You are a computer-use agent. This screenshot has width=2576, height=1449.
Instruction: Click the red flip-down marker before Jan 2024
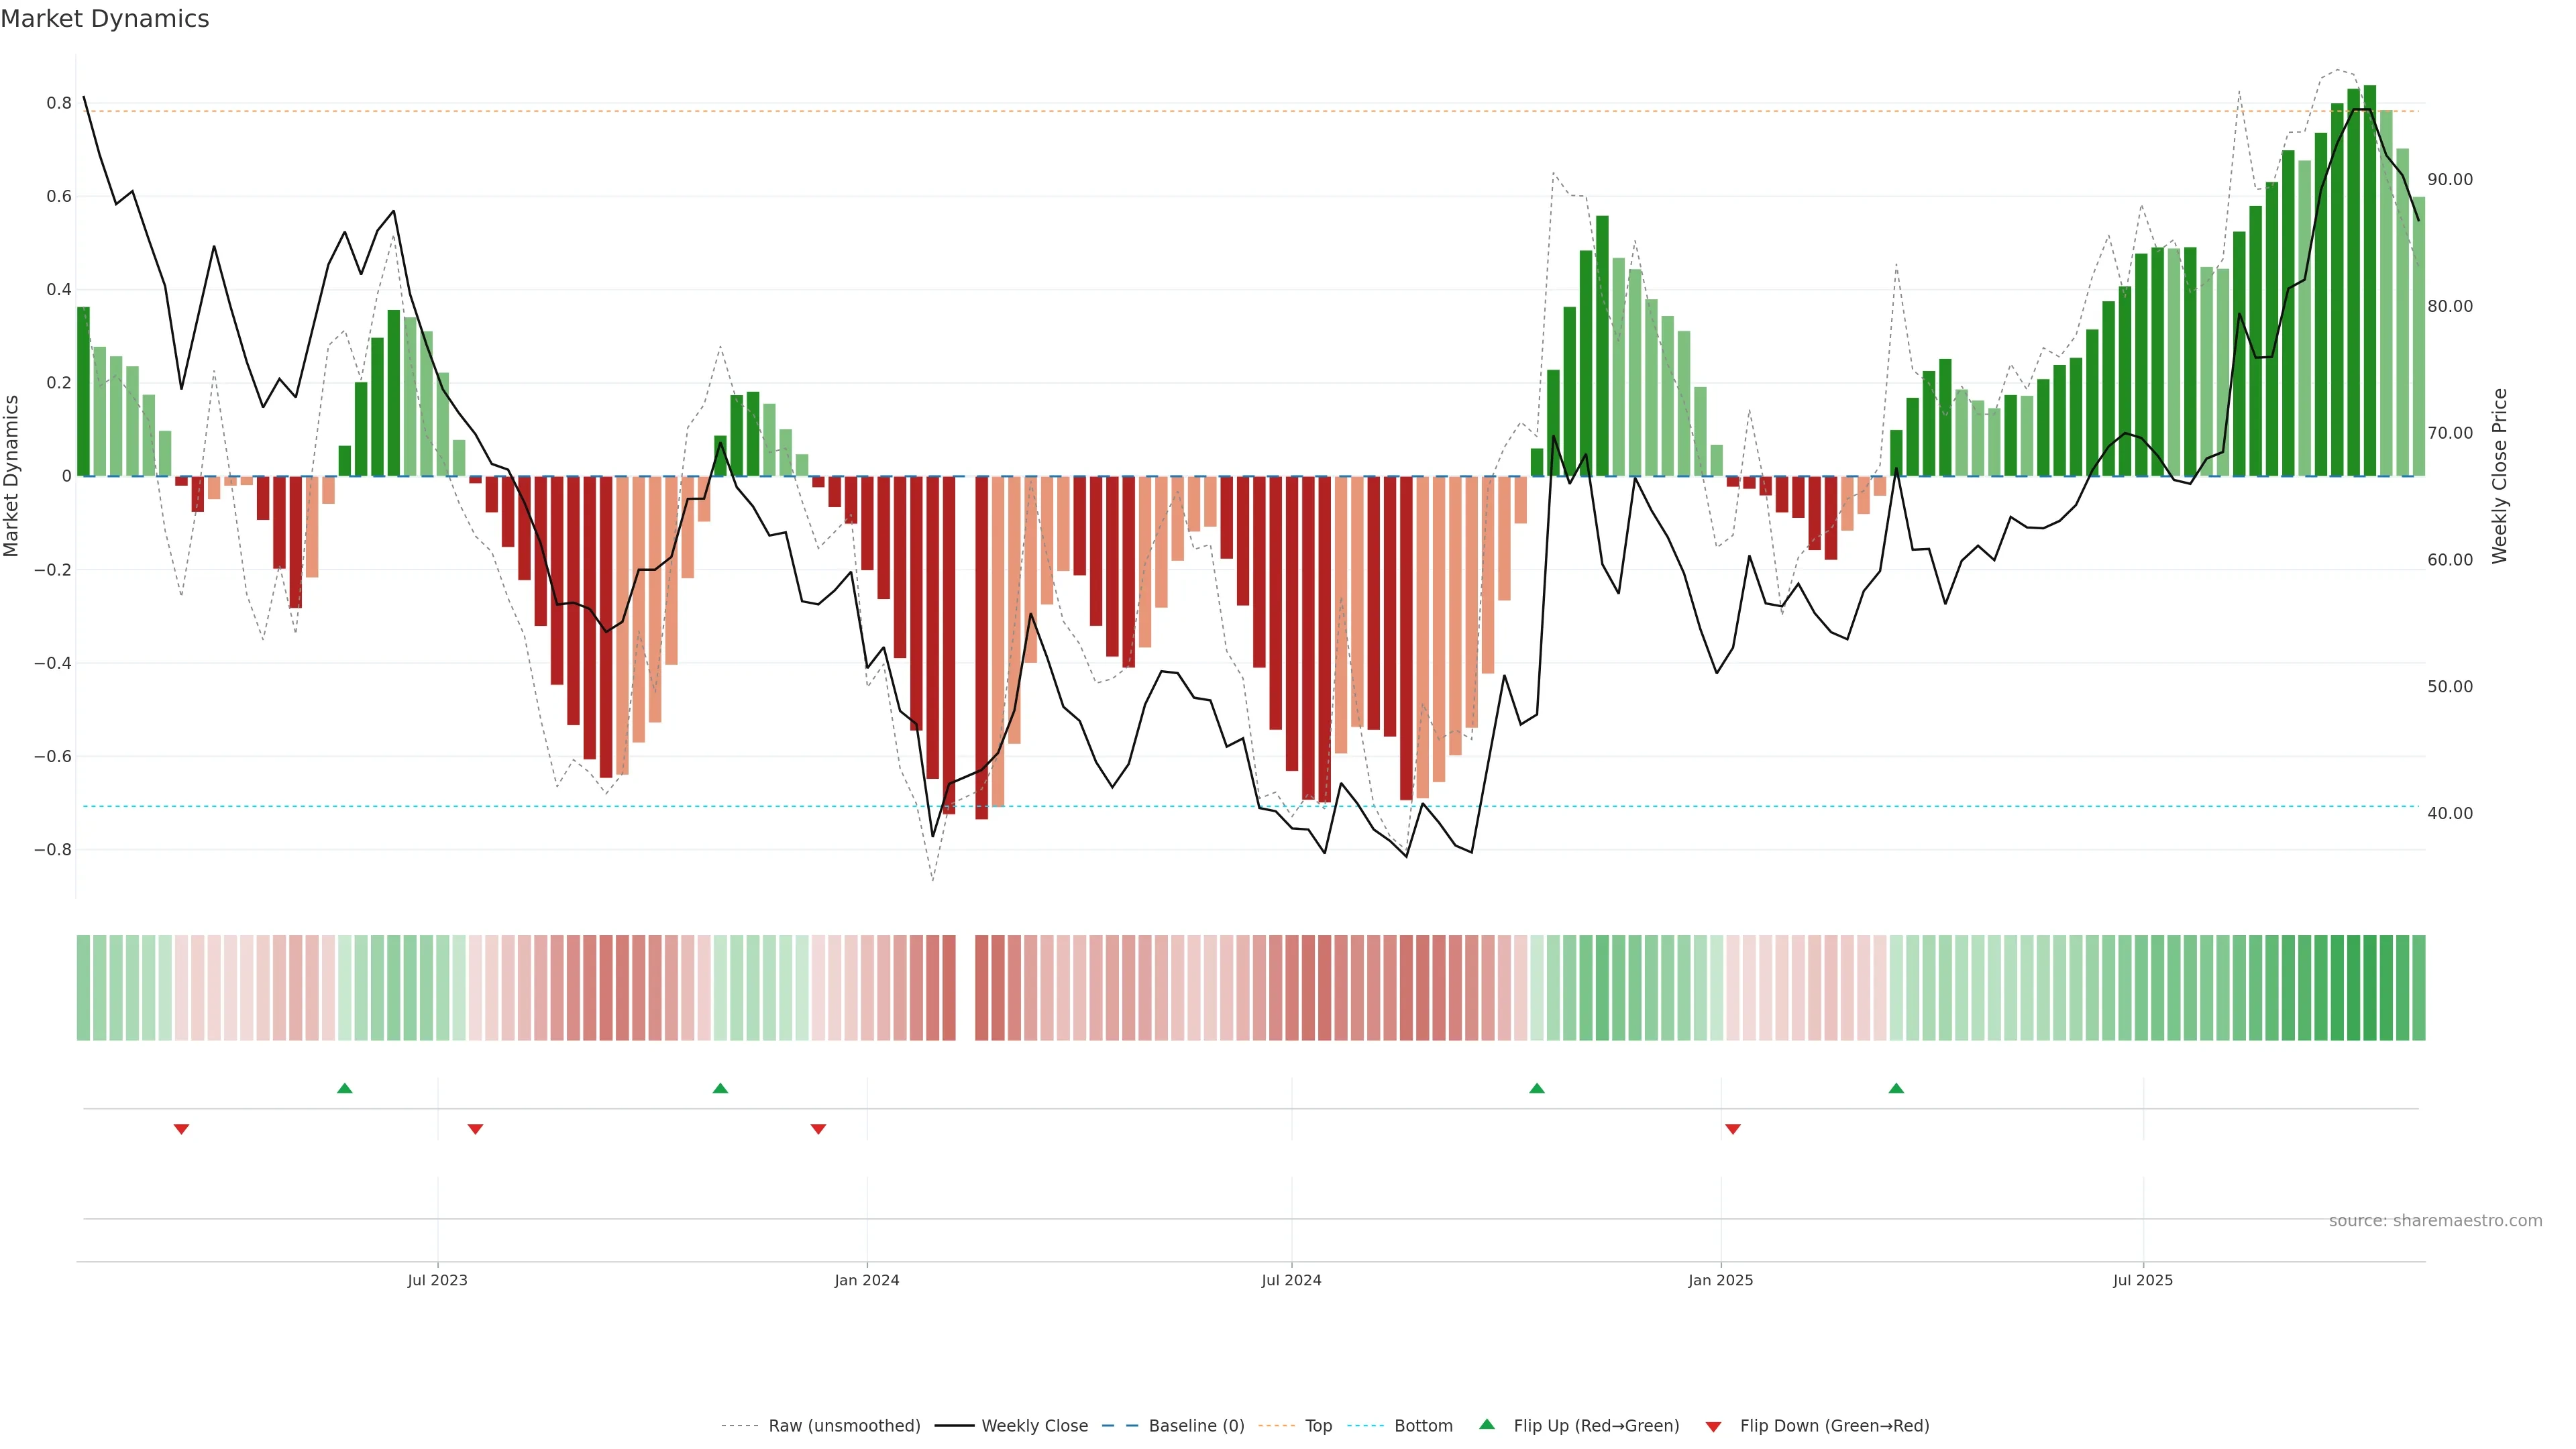tap(818, 1129)
